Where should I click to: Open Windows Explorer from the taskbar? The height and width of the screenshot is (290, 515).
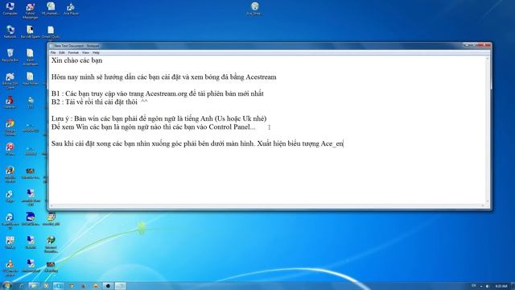pyautogui.click(x=34, y=286)
